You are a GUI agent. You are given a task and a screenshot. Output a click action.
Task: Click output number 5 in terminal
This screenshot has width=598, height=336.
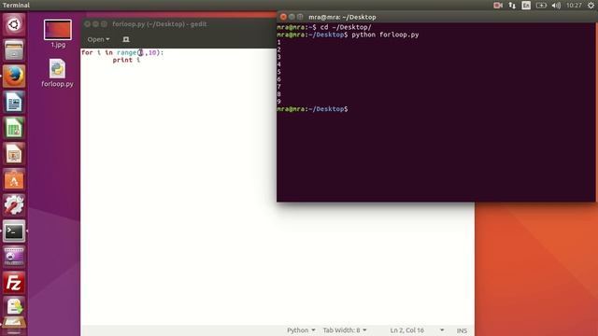tap(278, 72)
